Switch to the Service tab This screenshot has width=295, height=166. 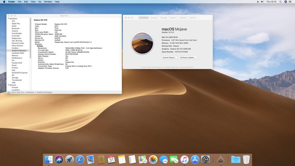(192, 18)
